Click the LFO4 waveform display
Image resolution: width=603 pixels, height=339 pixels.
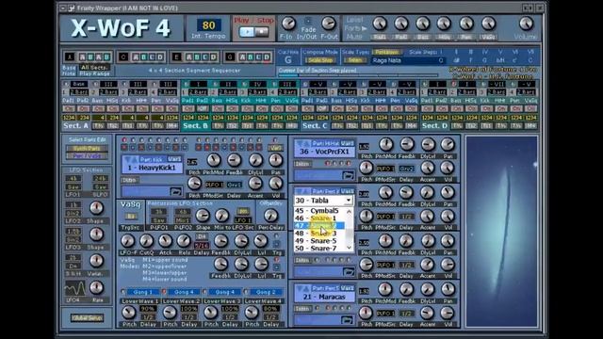point(74,288)
